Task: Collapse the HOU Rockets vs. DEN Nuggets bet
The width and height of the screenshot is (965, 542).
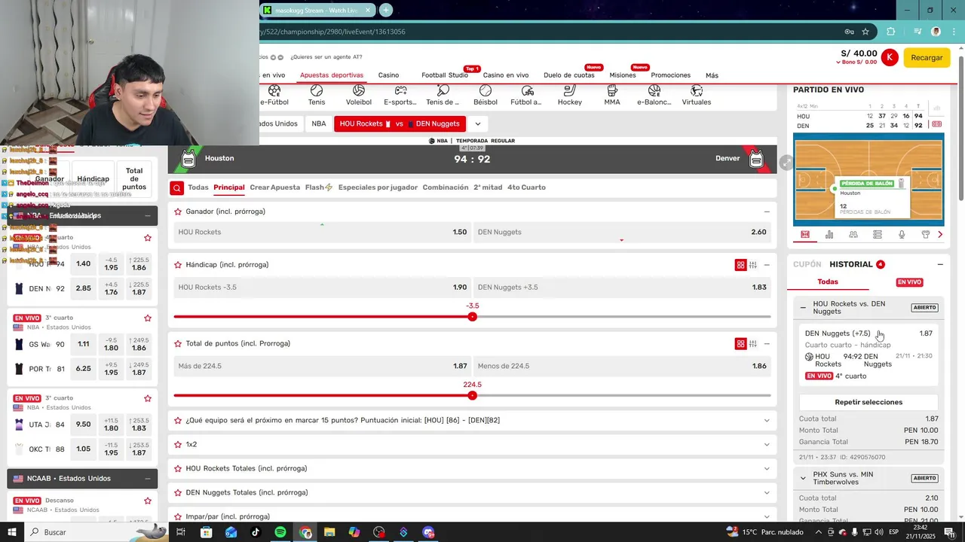Action: click(803, 308)
